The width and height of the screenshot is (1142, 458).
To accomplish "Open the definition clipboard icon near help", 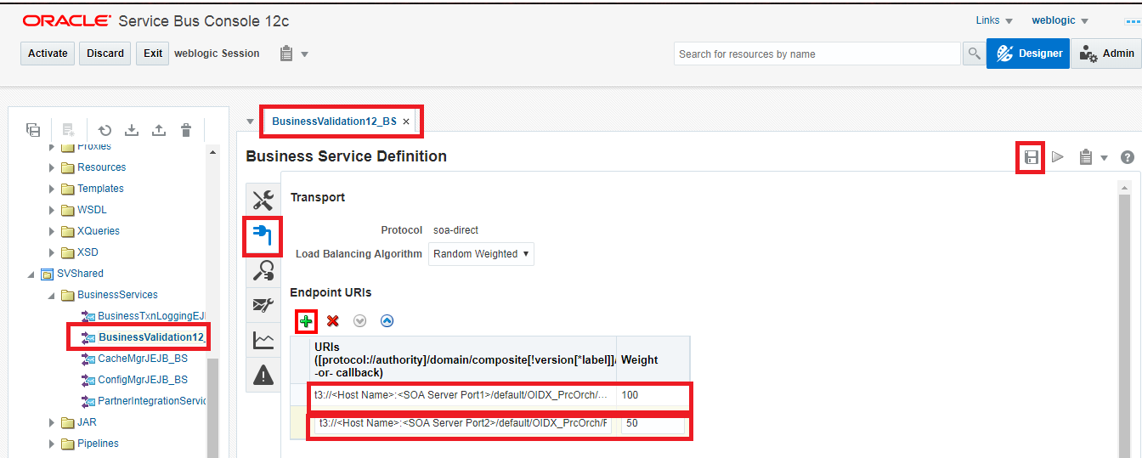I will pos(1085,157).
